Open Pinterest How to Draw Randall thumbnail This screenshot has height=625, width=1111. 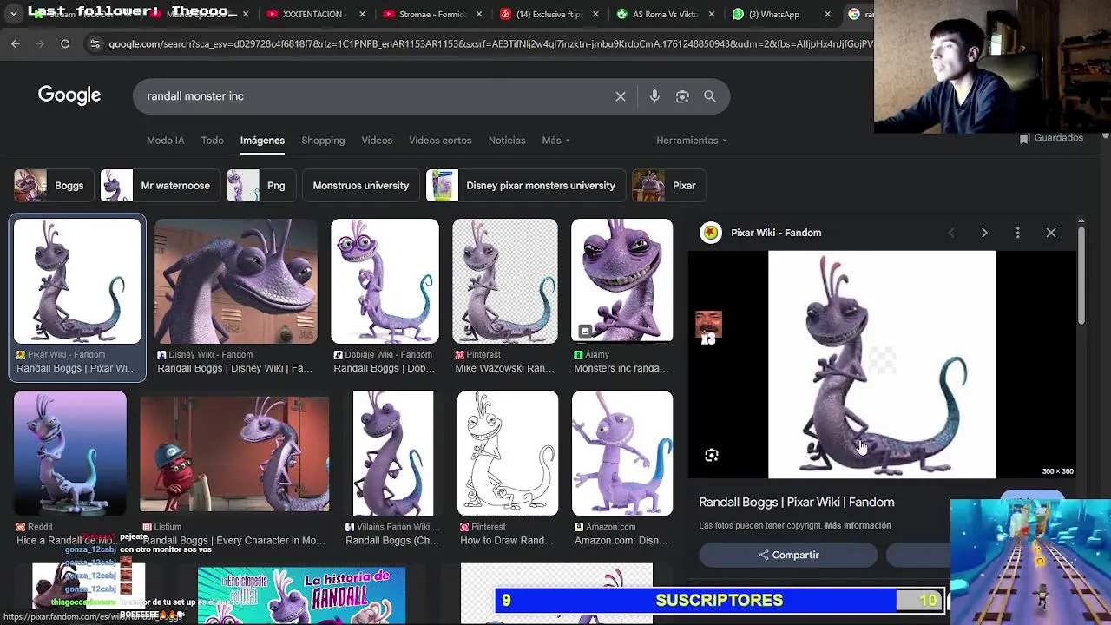pos(508,453)
